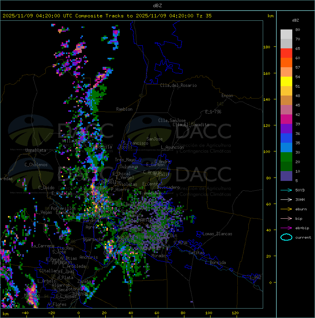Click the 'V_Flores' map label
Screen dimensions: 315x318
[x=57, y=304]
